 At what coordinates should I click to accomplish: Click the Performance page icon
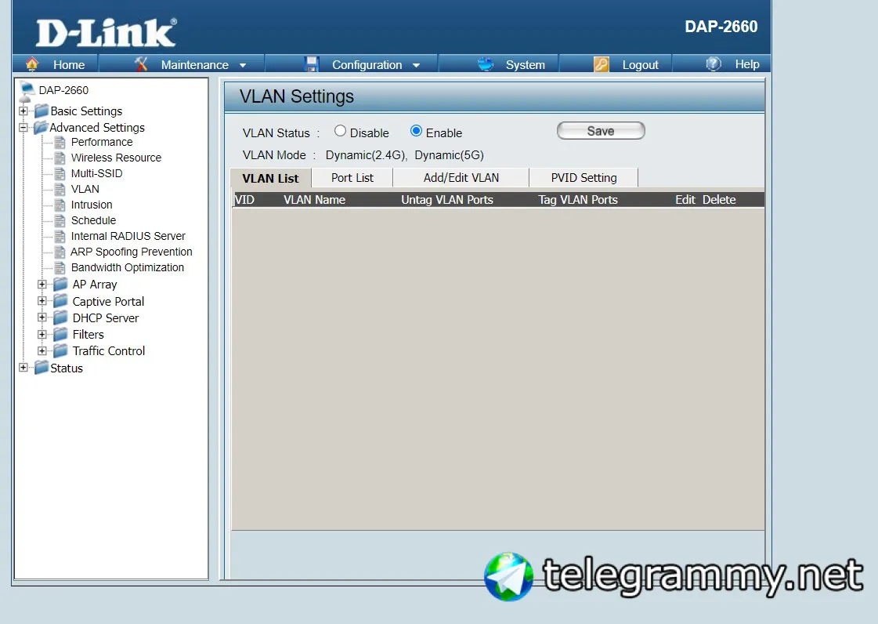point(60,143)
